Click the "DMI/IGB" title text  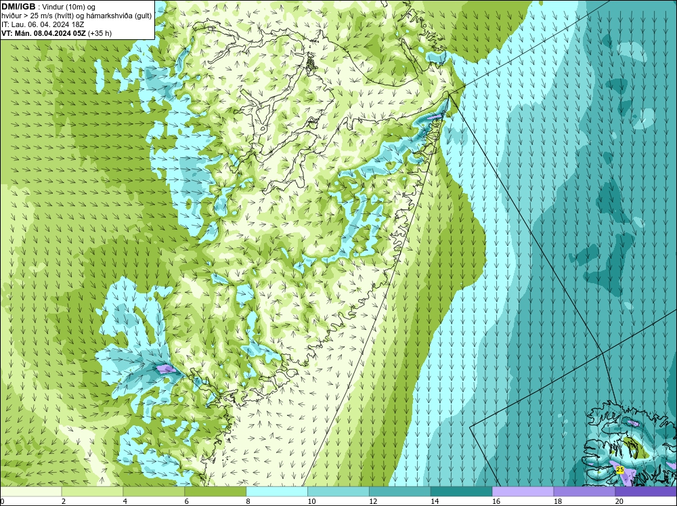pos(18,7)
